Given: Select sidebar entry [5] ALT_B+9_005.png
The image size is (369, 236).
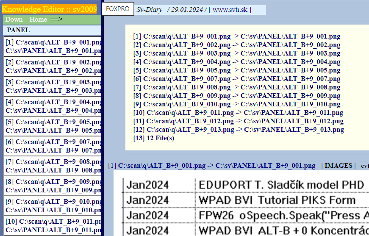Looking at the screenshot, I should [53, 126].
